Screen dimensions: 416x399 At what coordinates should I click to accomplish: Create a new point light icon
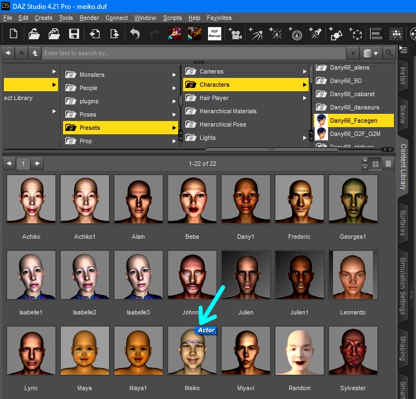[x=276, y=34]
